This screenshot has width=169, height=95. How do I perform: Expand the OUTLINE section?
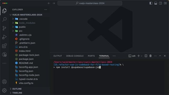(17, 89)
